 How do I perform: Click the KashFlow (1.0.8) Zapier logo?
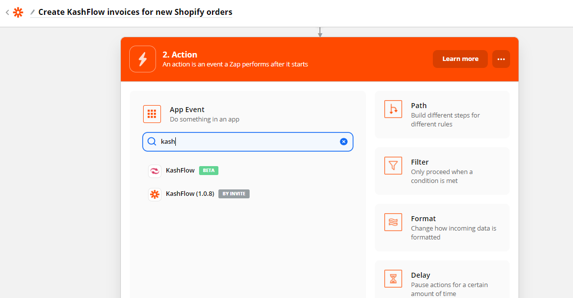click(x=155, y=194)
